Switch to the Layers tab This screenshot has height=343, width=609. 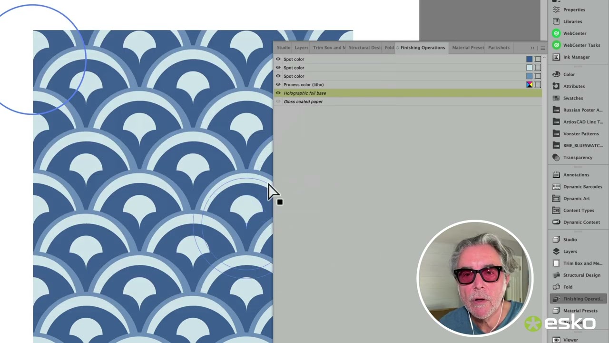(301, 48)
